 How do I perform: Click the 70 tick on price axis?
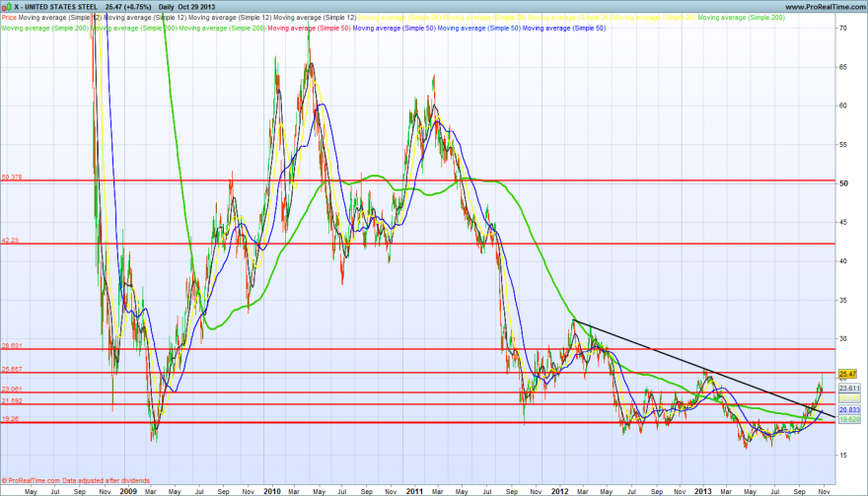[843, 28]
